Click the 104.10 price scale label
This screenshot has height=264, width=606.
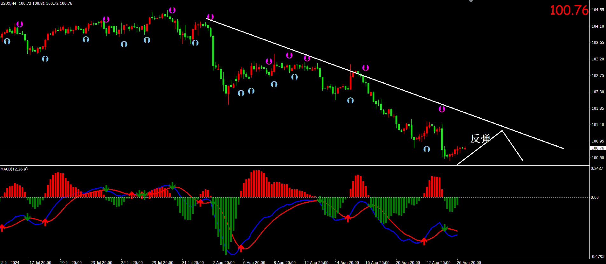(598, 26)
